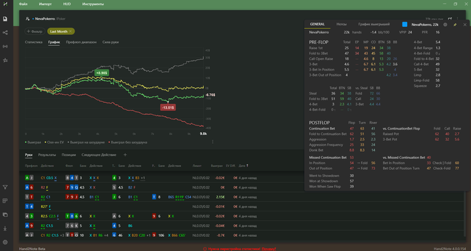Image resolution: width=471 pixels, height=251 pixels.
Task: Click the blue player color marker
Action: (404, 25)
